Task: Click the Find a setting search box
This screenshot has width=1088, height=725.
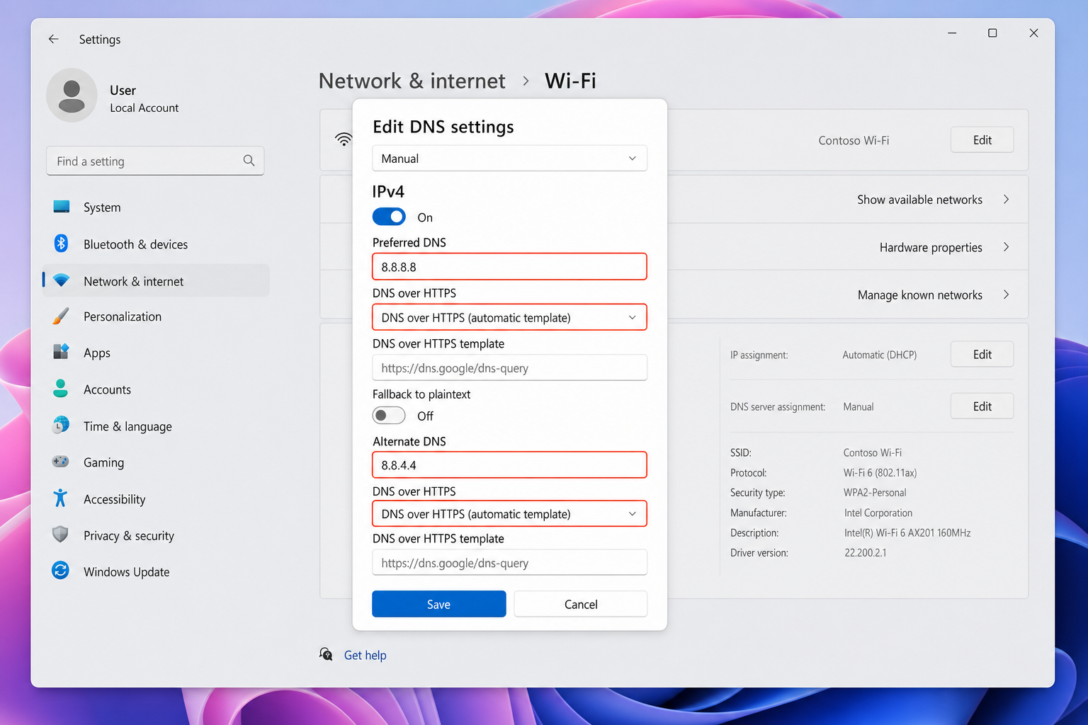Action: point(155,161)
